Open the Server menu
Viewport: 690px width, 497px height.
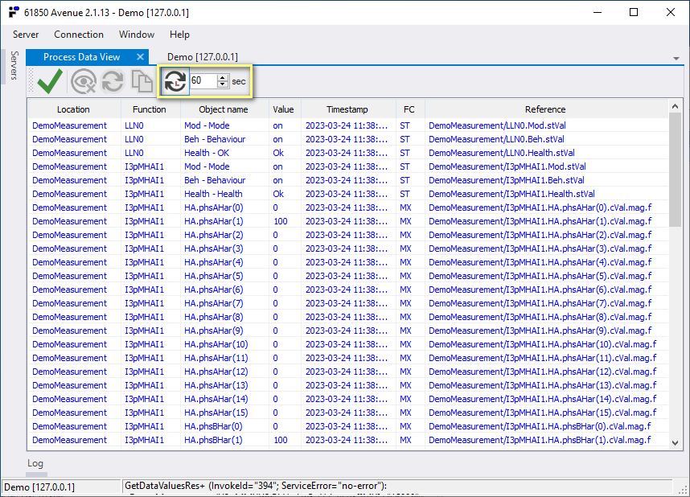point(26,35)
